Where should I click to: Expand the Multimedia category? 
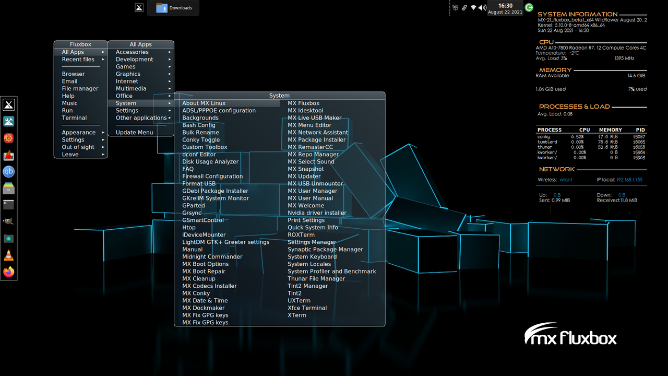141,89
